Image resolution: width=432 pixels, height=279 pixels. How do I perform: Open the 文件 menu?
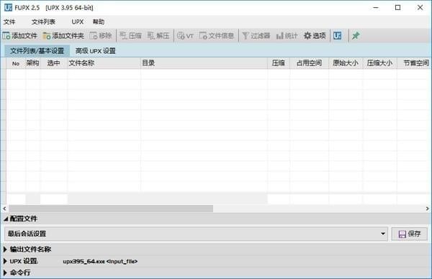[x=9, y=22]
